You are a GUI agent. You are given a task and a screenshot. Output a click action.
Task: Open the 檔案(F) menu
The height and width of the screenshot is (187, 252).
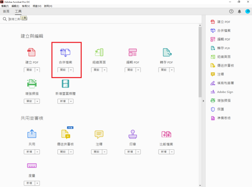tap(5, 6)
